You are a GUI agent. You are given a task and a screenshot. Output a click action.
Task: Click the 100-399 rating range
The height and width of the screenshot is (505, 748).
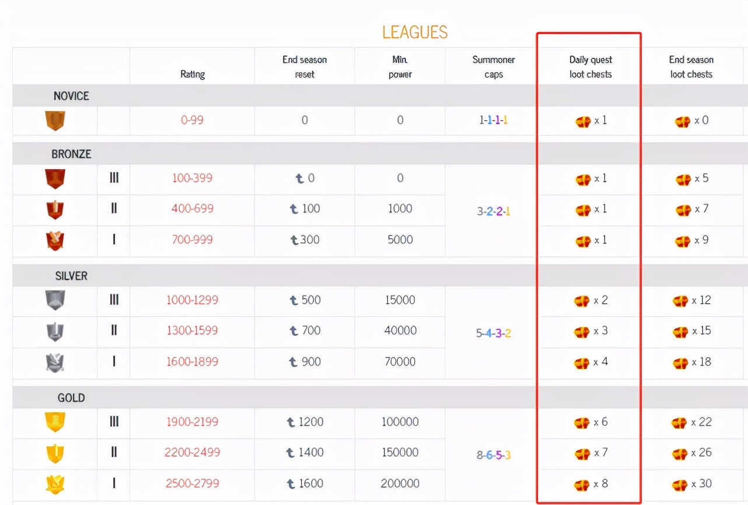coord(193,178)
